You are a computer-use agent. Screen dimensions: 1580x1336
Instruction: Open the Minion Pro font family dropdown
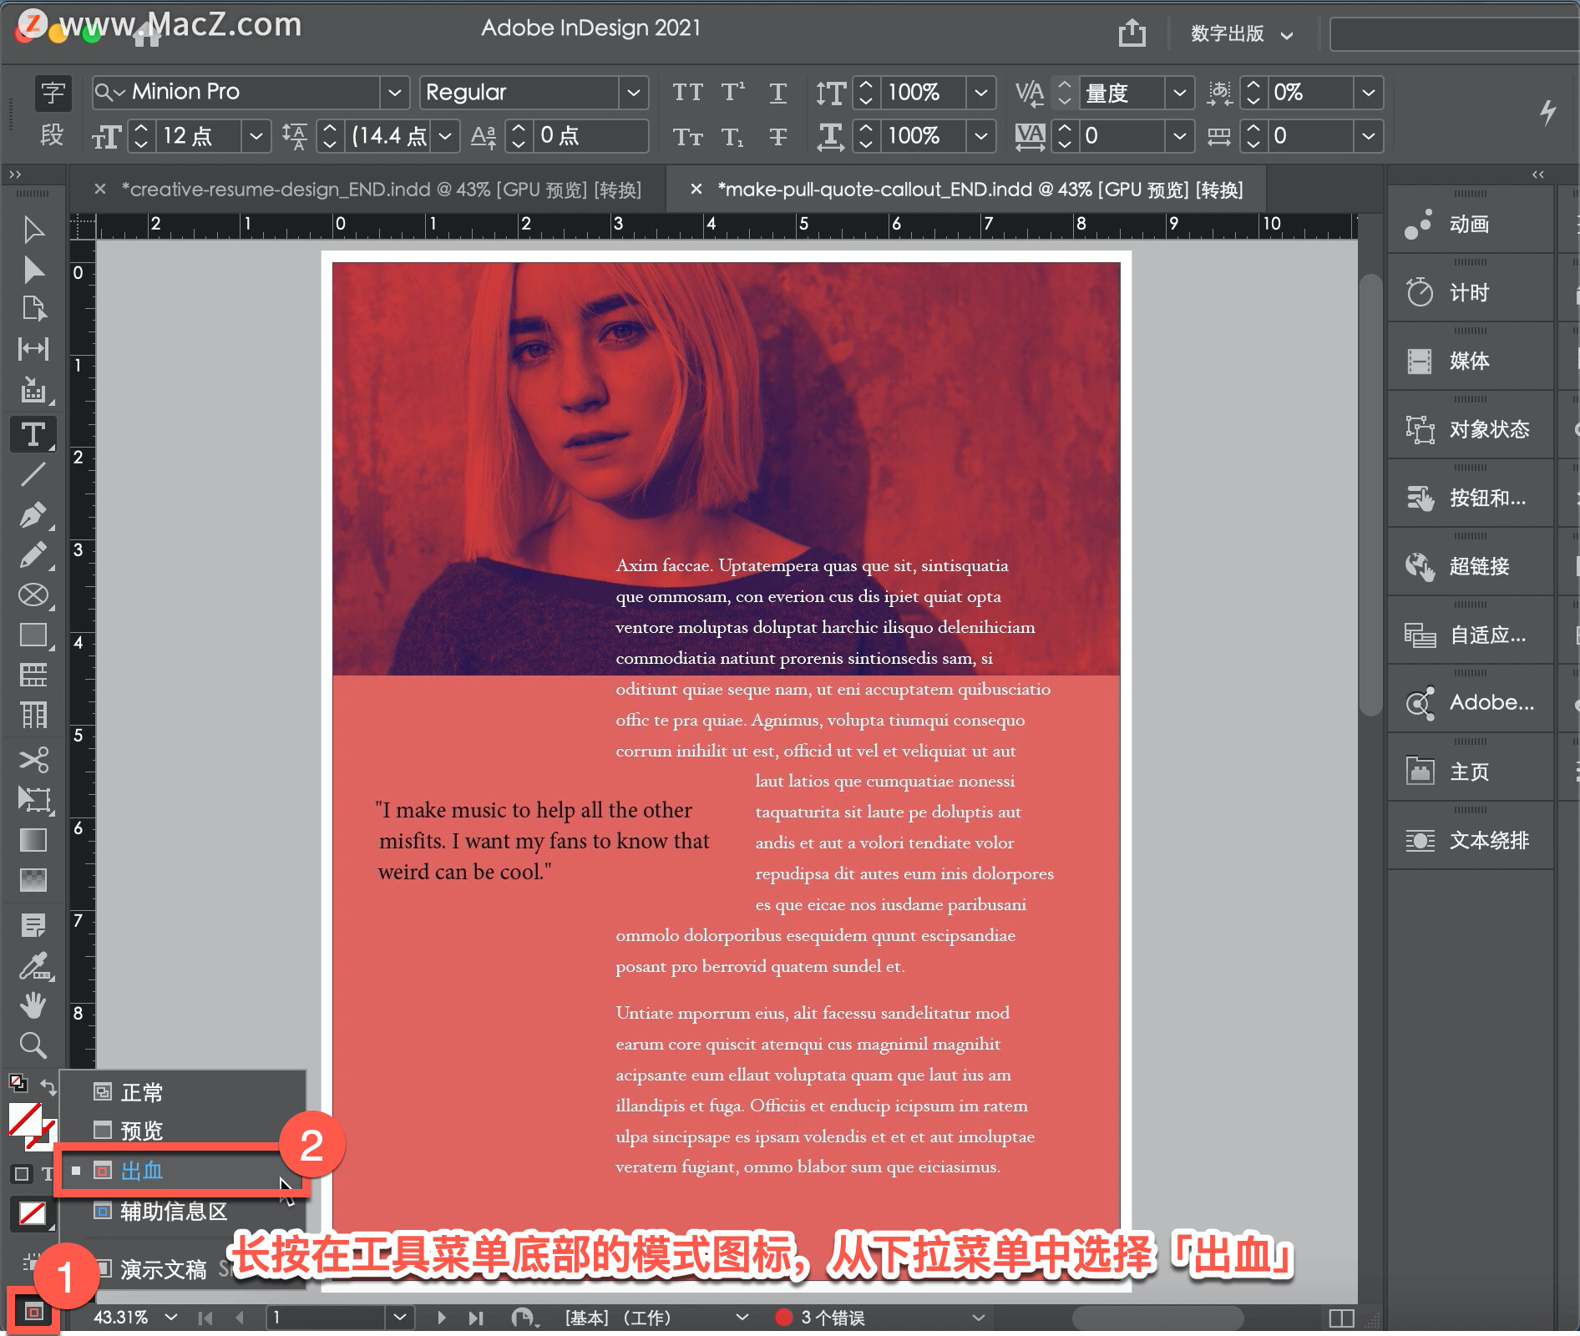pos(394,92)
